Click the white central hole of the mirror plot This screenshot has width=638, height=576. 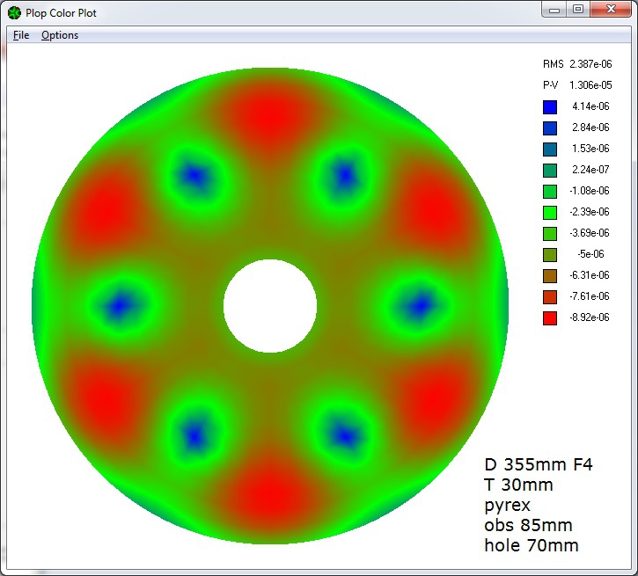[x=270, y=306]
